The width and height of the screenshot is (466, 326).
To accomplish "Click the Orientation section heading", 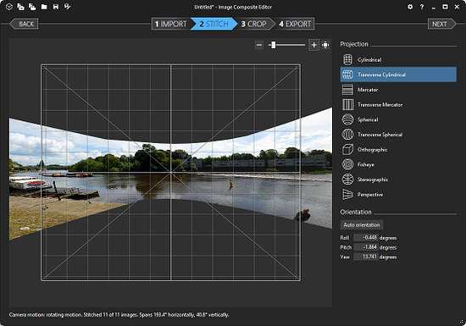I will (x=356, y=212).
